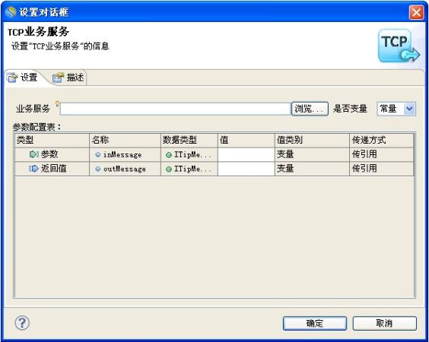This screenshot has width=429, height=342.
Task: Click the green ITipMe type icon in the inMessage row
Action: coord(169,155)
